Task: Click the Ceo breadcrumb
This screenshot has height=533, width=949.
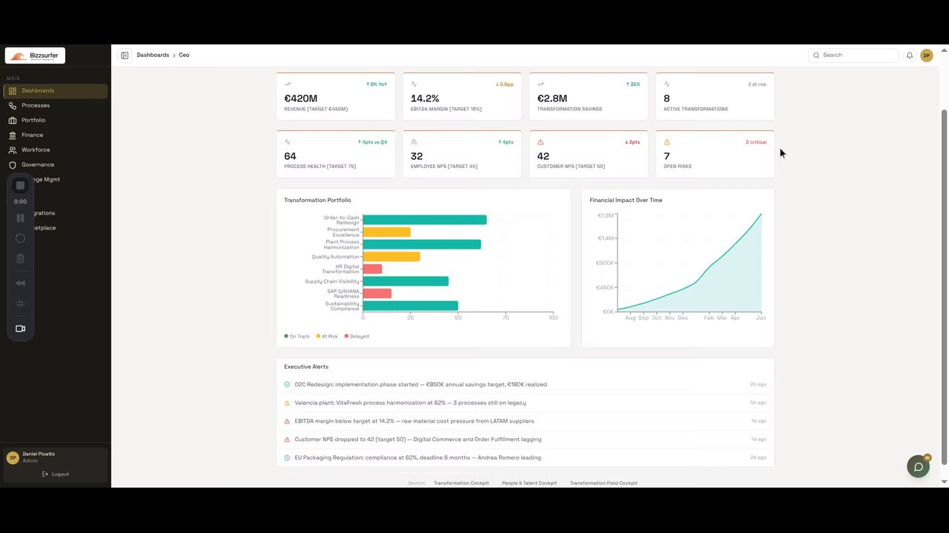Action: 184,55
